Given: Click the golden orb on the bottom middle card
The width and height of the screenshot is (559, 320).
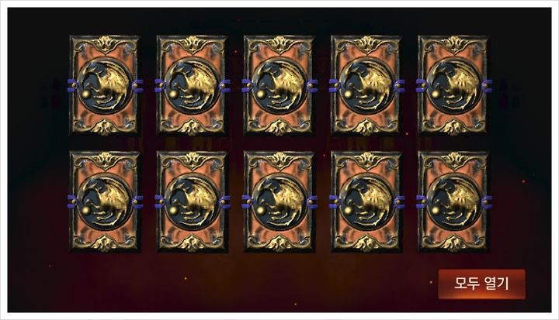Looking at the screenshot, I should pyautogui.click(x=261, y=211).
